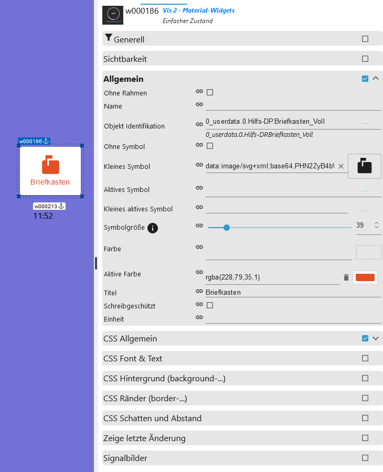
Task: Select the 11:52 time widget
Action: pyautogui.click(x=43, y=216)
